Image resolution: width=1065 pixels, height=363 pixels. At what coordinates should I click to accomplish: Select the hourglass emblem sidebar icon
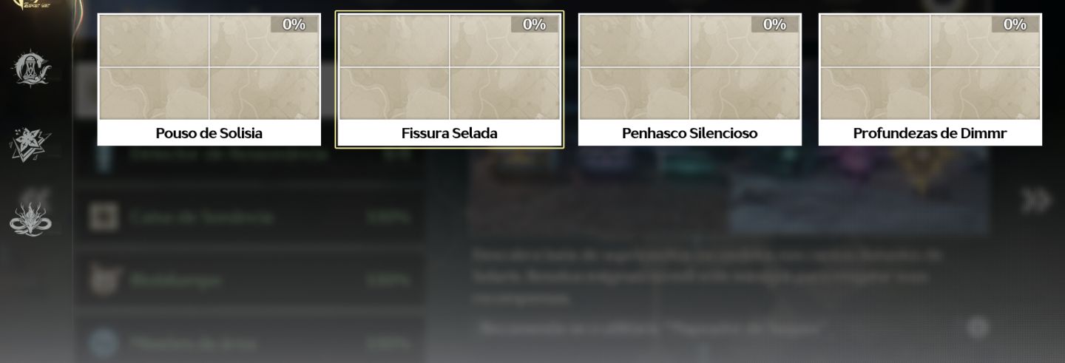31,69
